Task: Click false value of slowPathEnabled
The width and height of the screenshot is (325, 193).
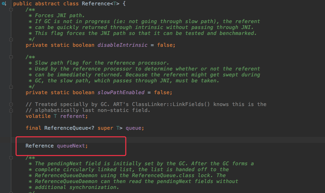Action: coord(161,92)
